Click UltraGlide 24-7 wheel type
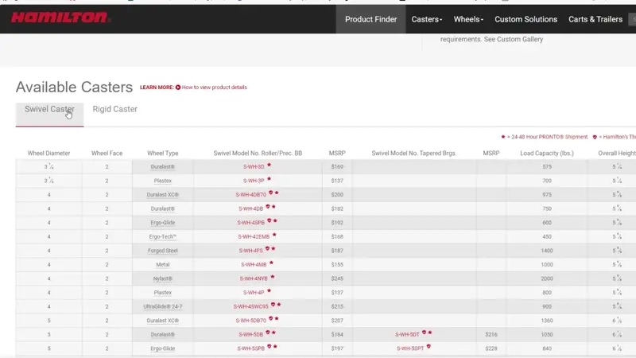Viewport: 636px width, 358px height. tap(163, 307)
